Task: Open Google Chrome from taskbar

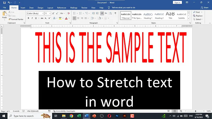Action: (71, 116)
